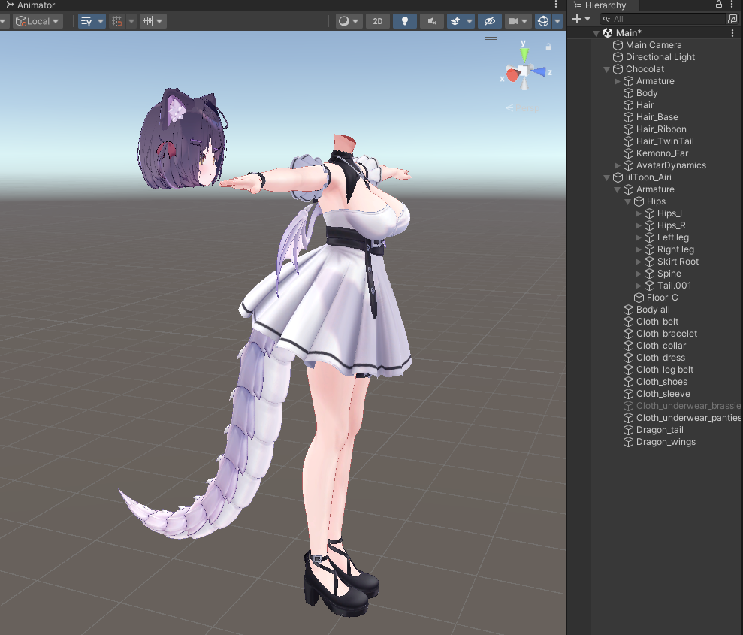Click the Hierarchy search field

665,19
